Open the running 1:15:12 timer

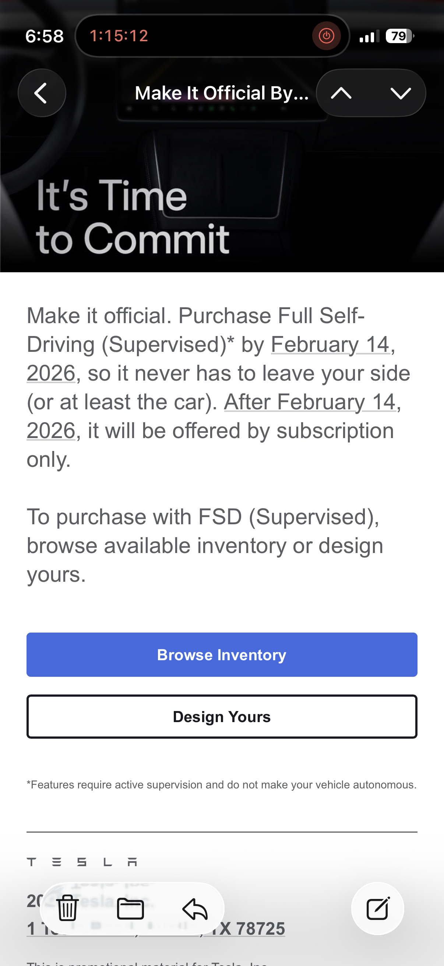coord(119,36)
